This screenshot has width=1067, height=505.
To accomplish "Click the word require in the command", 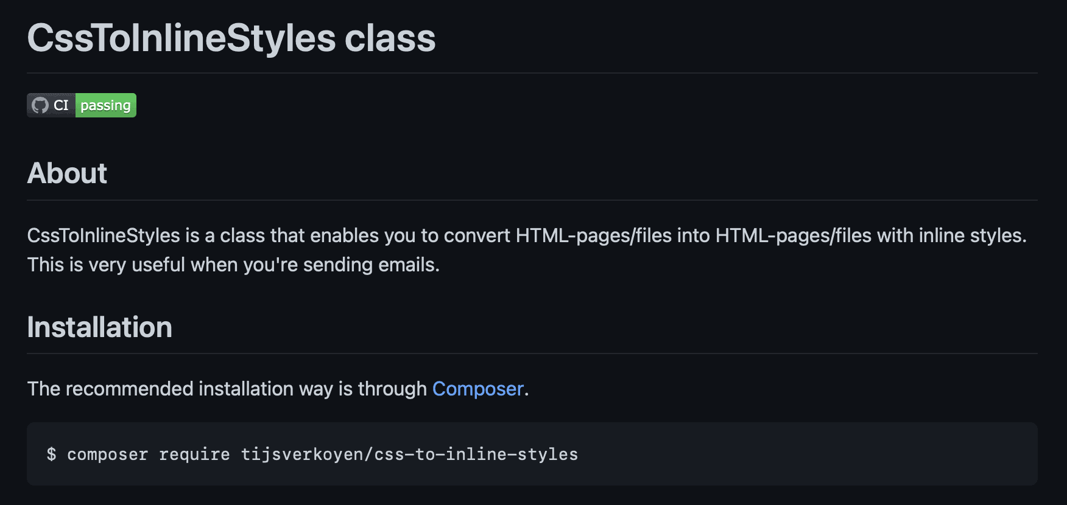I will pyautogui.click(x=194, y=454).
